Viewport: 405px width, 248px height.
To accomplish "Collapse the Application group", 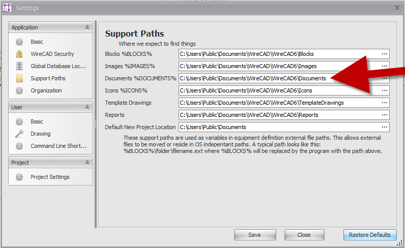I will (x=88, y=27).
